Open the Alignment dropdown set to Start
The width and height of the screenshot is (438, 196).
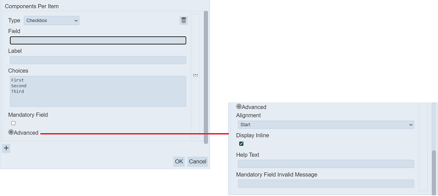(x=325, y=125)
